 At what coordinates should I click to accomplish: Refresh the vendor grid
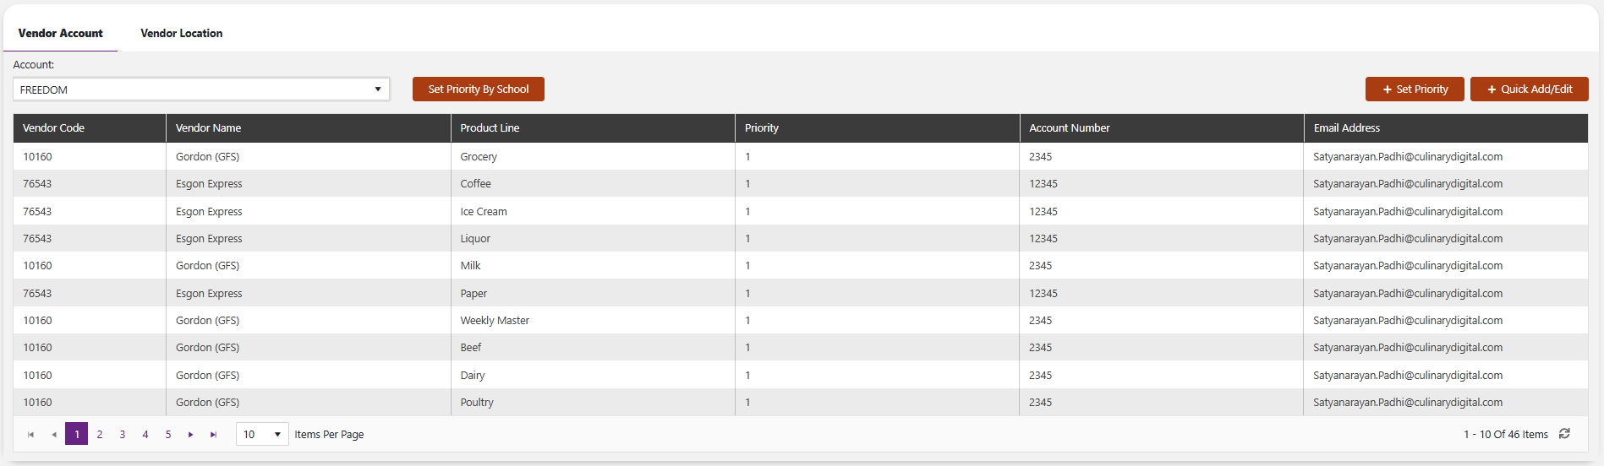coord(1564,434)
